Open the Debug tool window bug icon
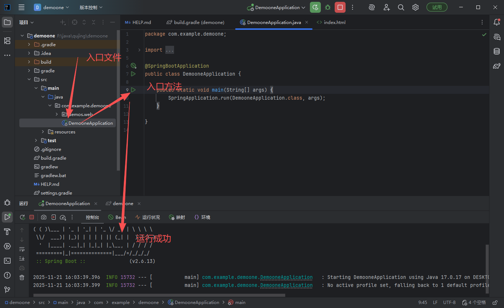The width and height of the screenshot is (504, 308). click(x=7, y=203)
